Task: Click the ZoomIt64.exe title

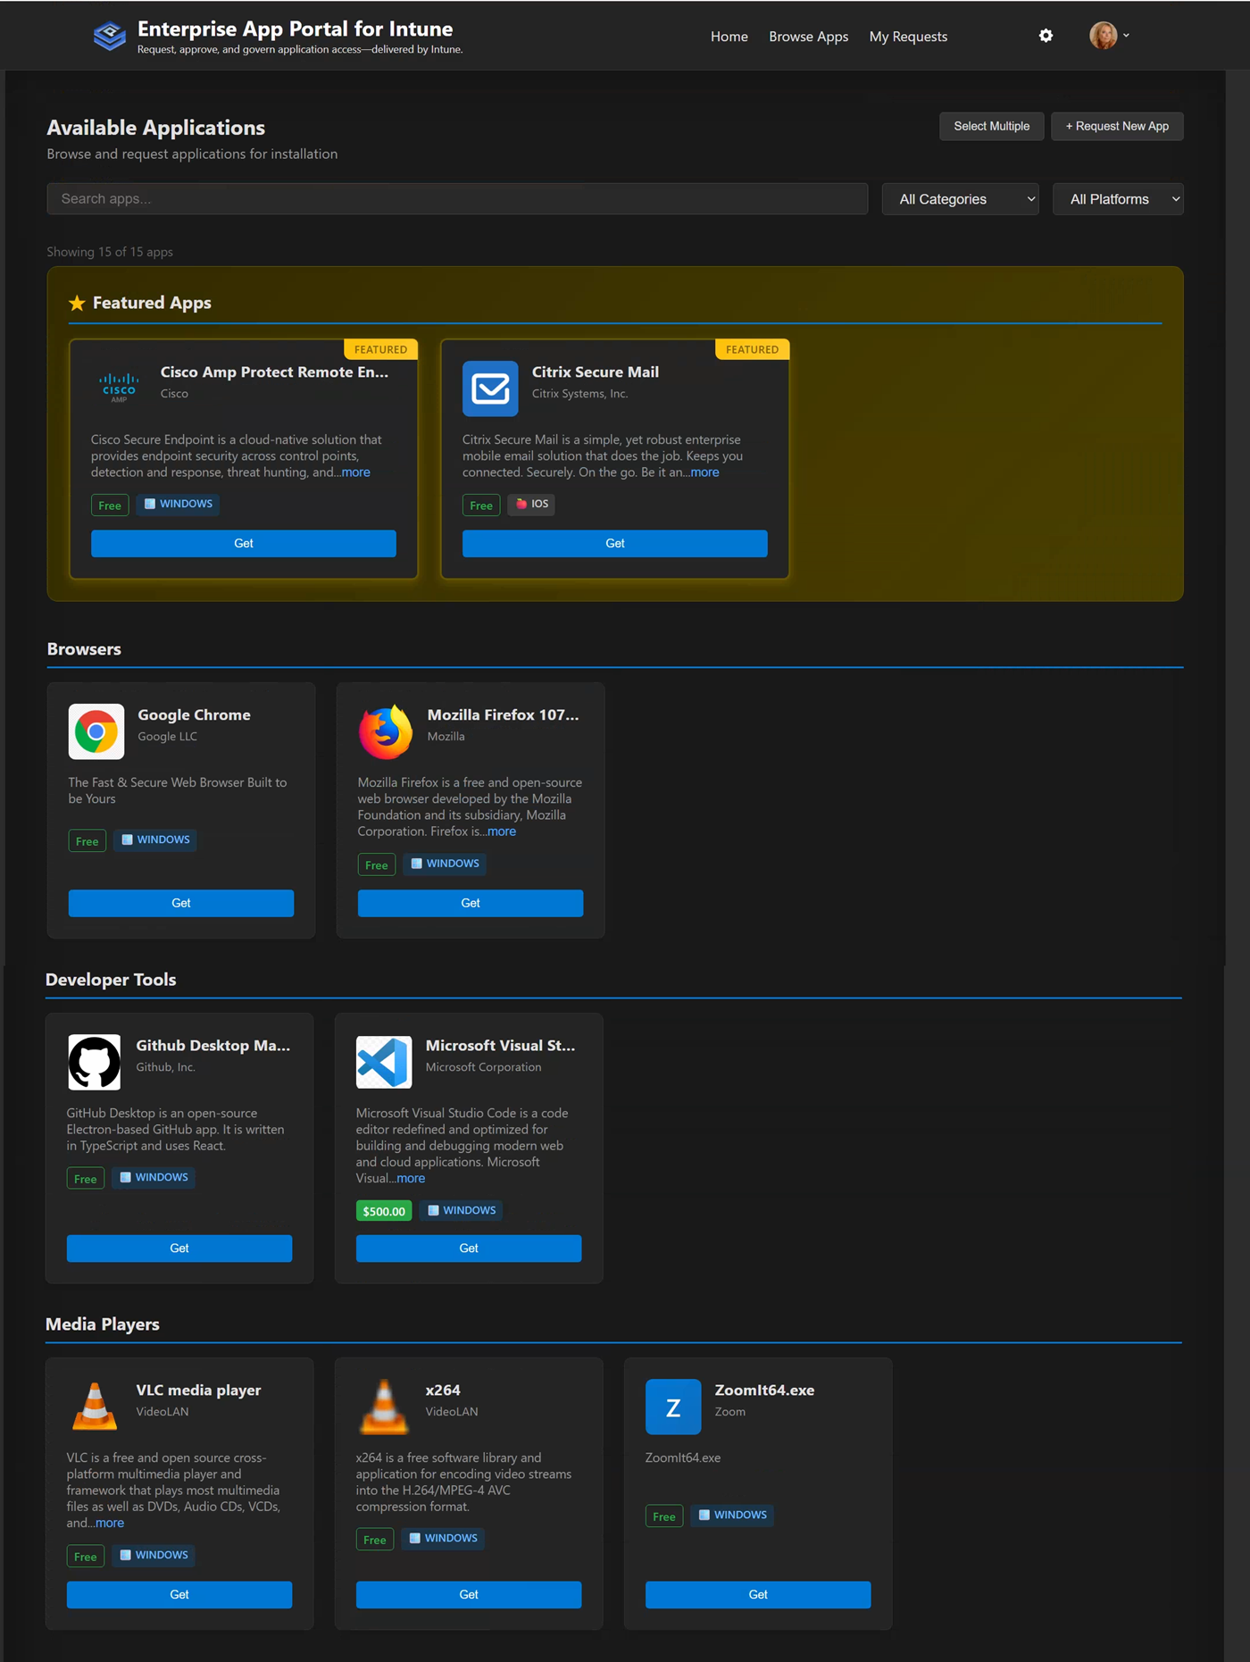Action: 764,1390
